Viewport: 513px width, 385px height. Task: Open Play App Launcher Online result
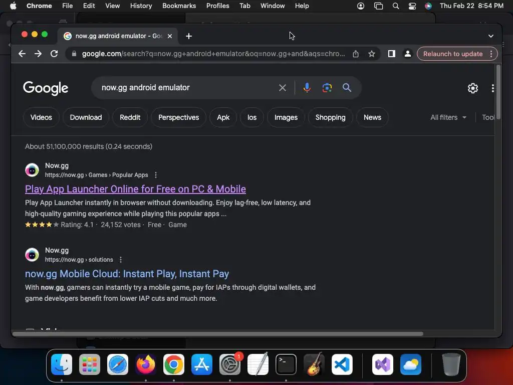[x=135, y=189]
